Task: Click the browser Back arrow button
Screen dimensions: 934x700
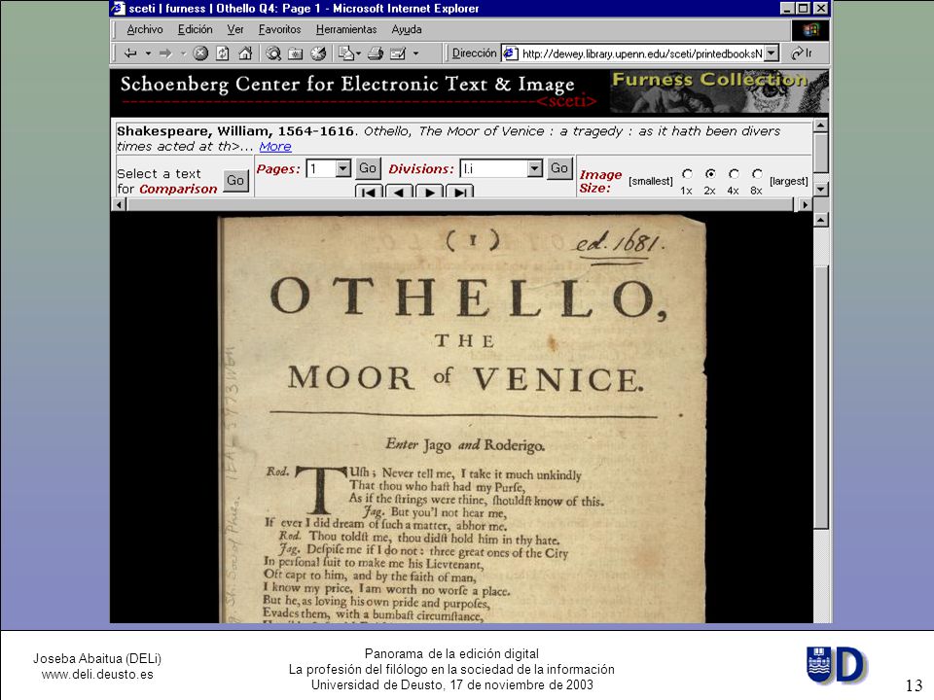Action: 130,53
